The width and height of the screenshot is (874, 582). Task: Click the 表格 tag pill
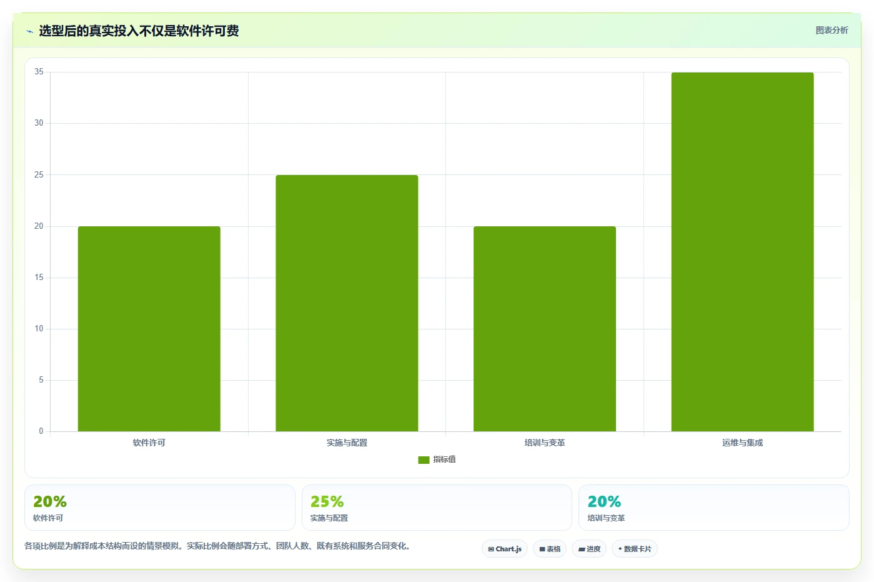pos(550,549)
